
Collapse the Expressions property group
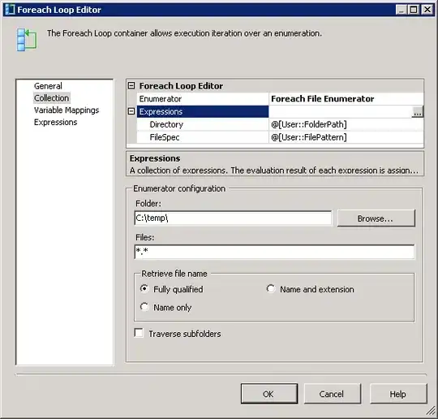[131, 111]
